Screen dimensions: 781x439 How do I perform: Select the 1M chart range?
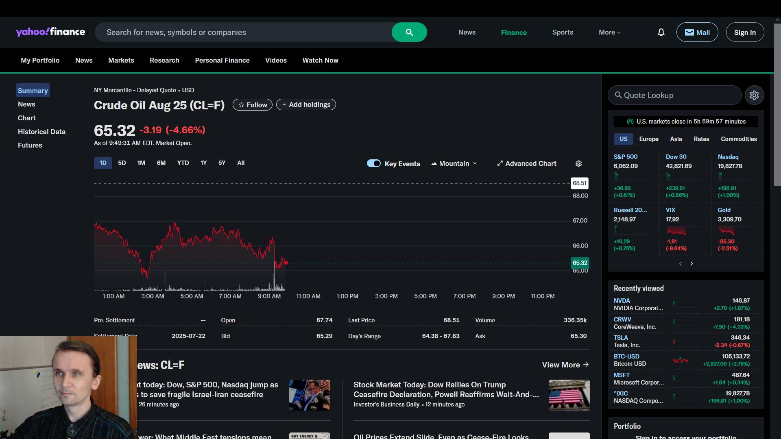pyautogui.click(x=141, y=163)
